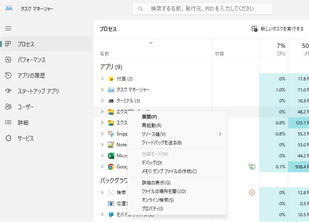Expand the highlighted エクスプローラー row
309x222 pixels.
[102, 112]
